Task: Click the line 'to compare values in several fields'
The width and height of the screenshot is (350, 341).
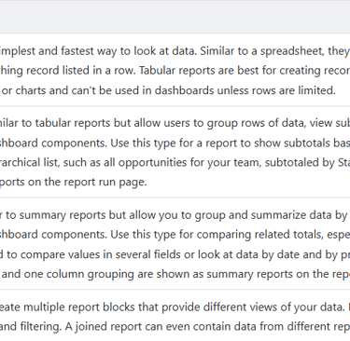Action: pyautogui.click(x=175, y=254)
